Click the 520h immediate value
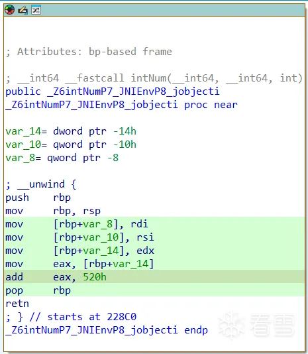308x354 pixels. (95, 277)
